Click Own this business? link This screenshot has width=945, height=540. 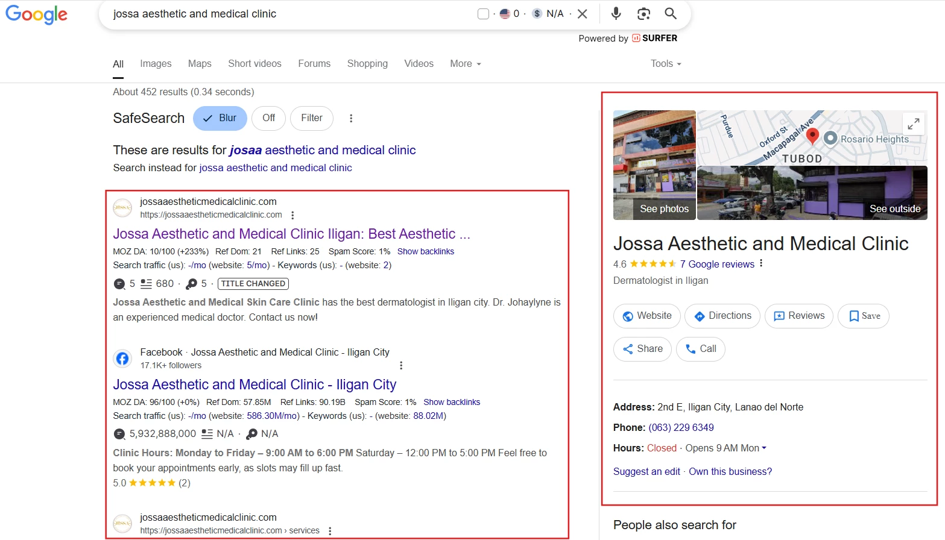click(x=730, y=471)
